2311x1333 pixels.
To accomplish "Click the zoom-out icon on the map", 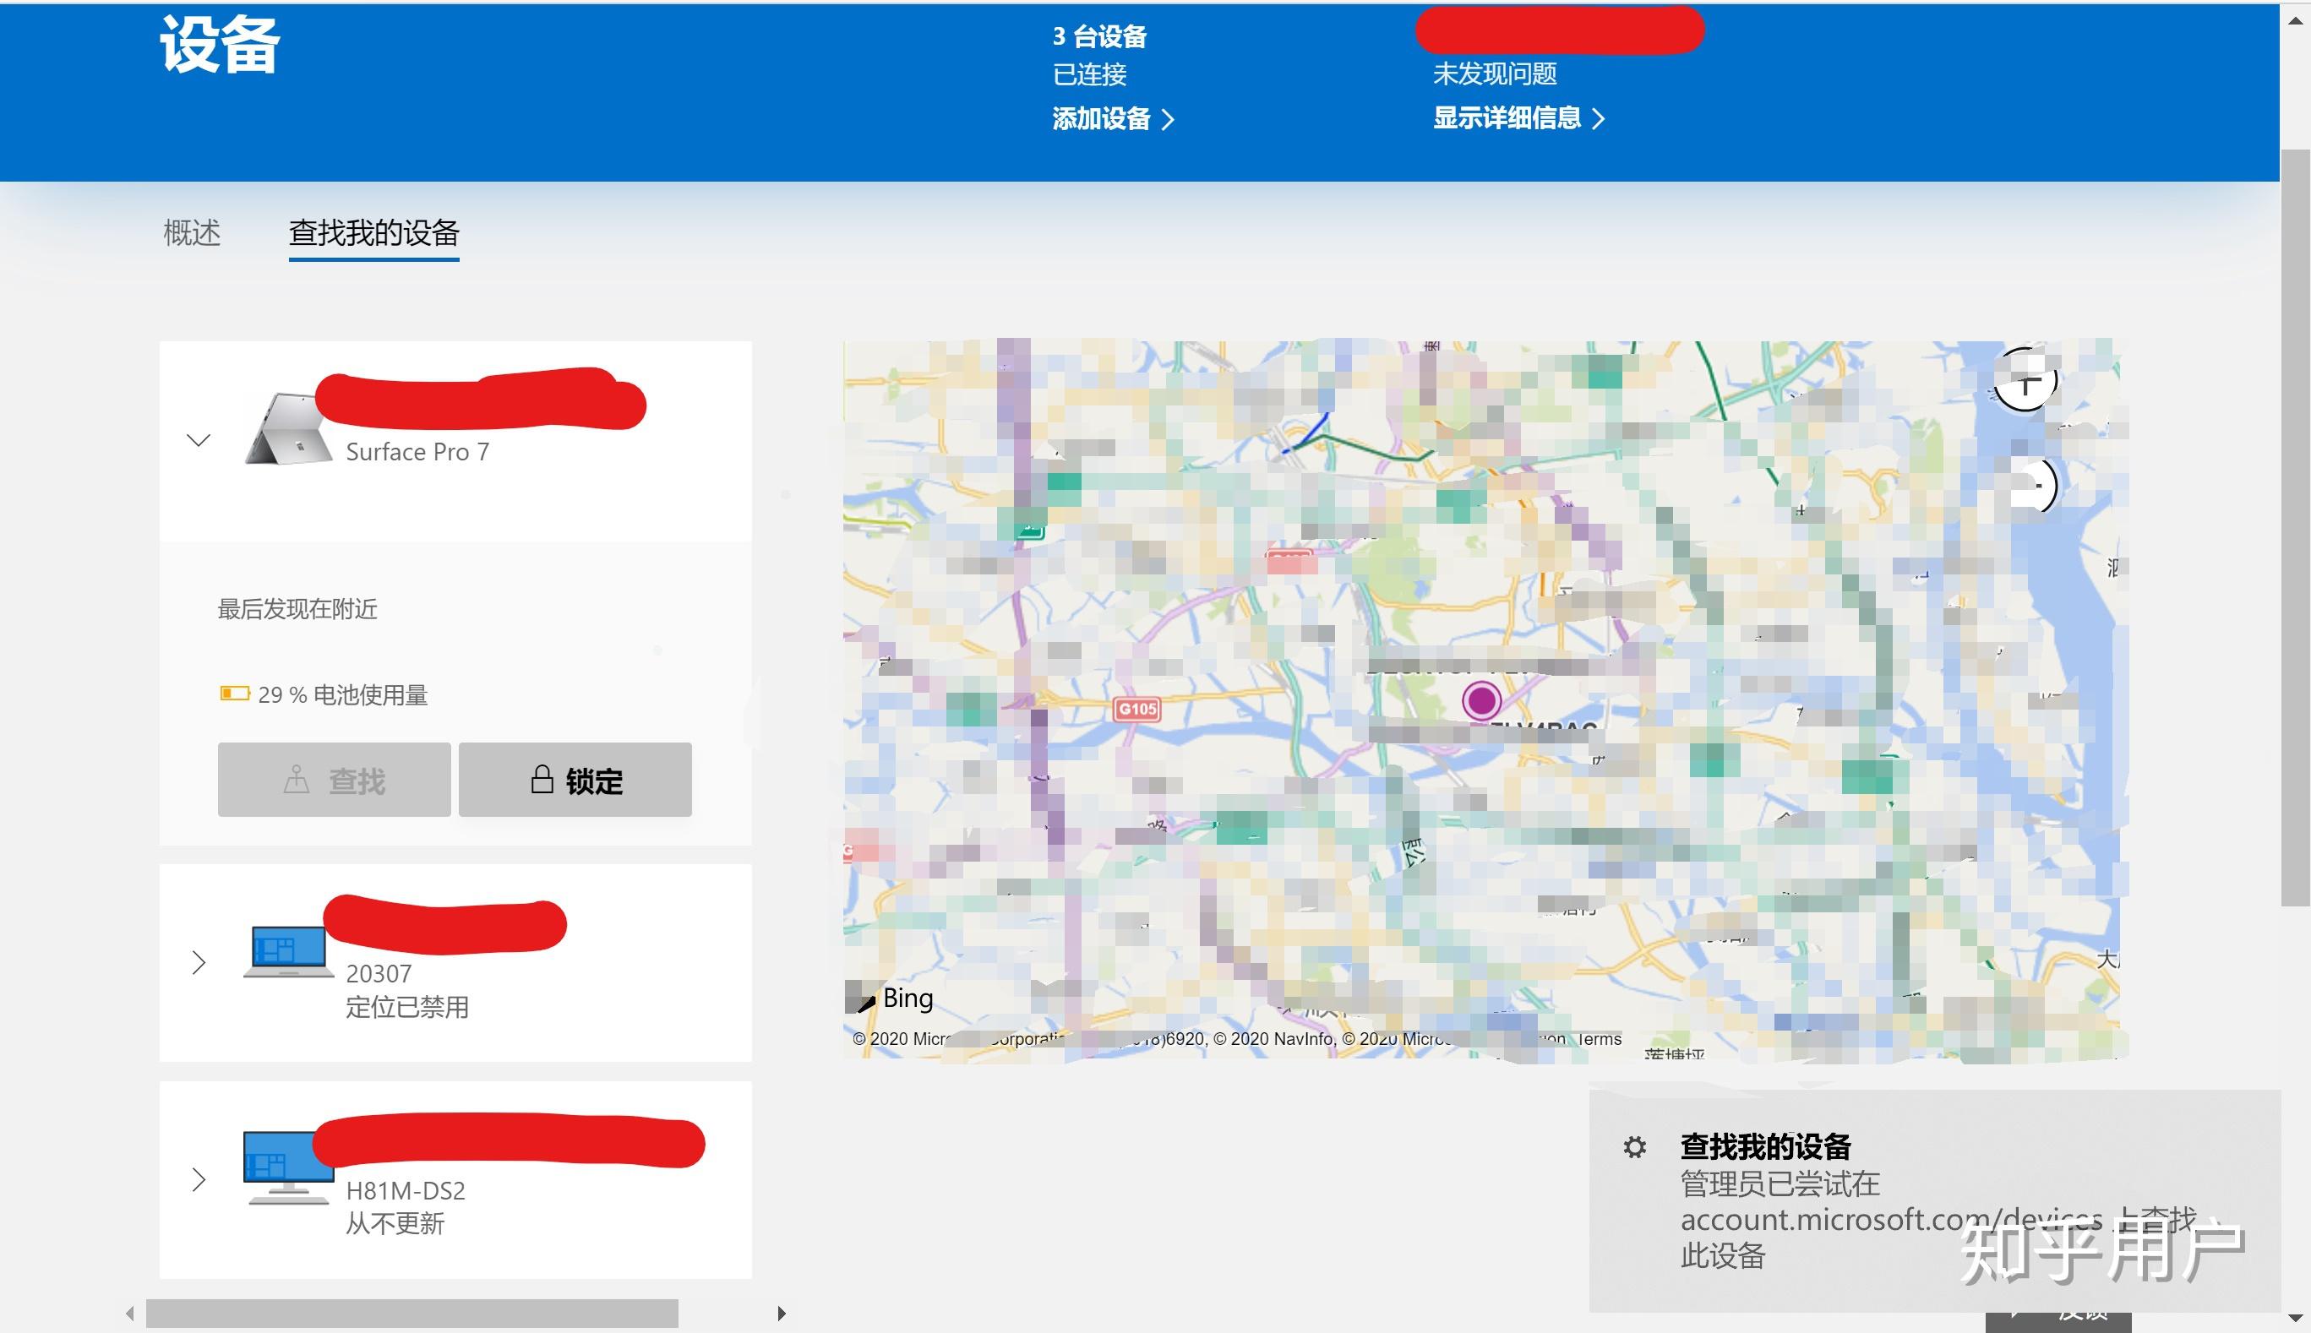I will coord(2039,487).
